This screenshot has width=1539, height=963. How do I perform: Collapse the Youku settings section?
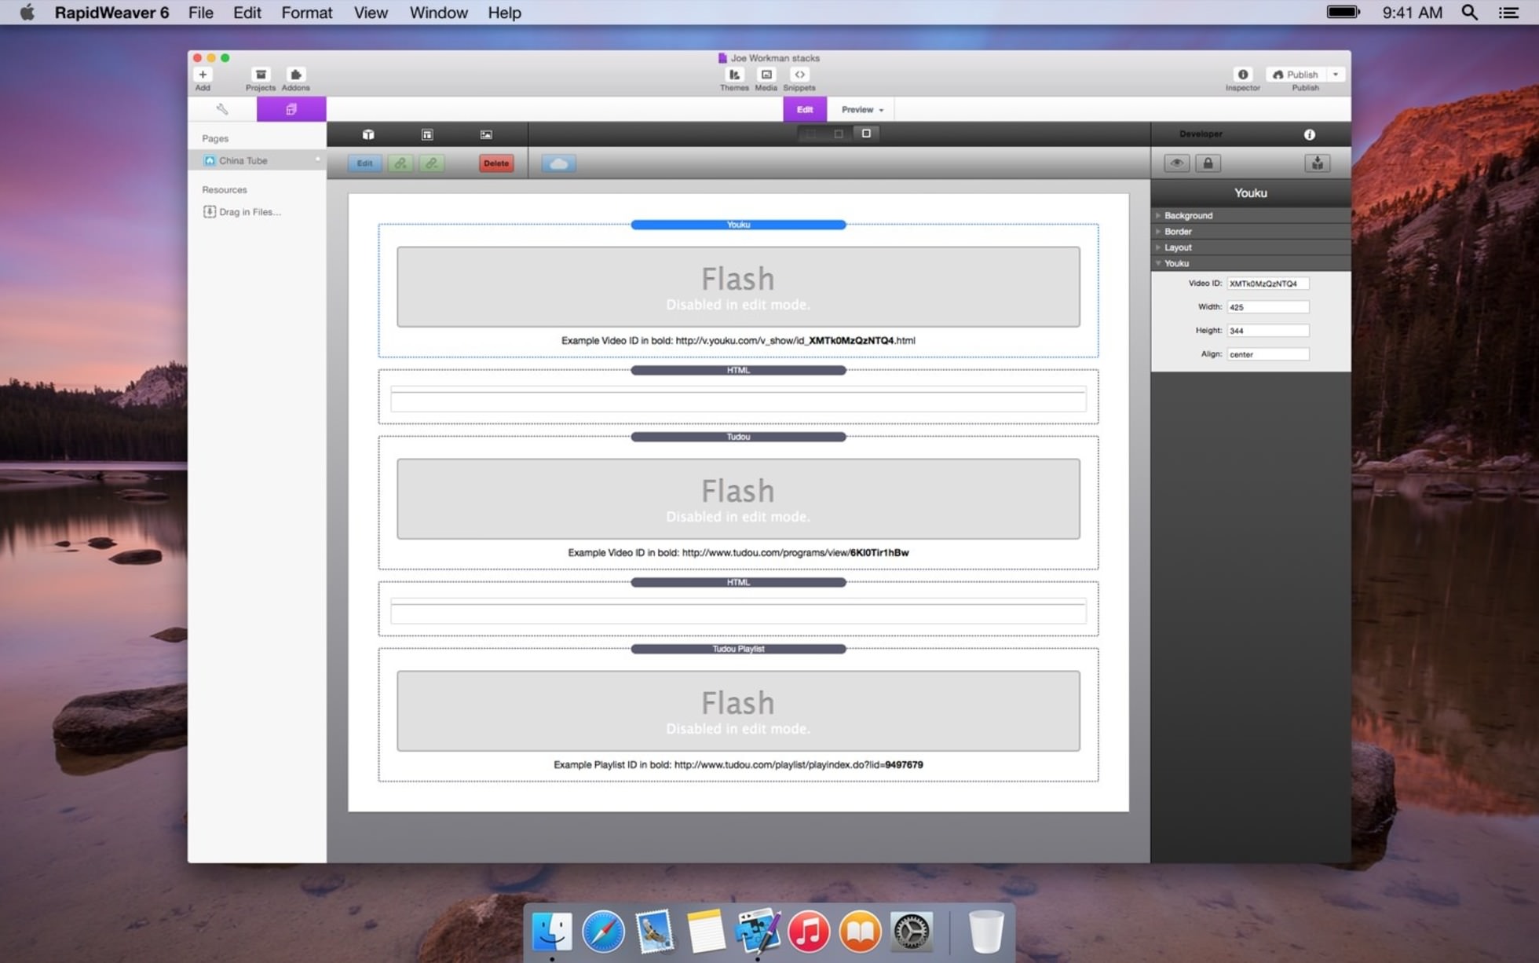coord(1251,263)
